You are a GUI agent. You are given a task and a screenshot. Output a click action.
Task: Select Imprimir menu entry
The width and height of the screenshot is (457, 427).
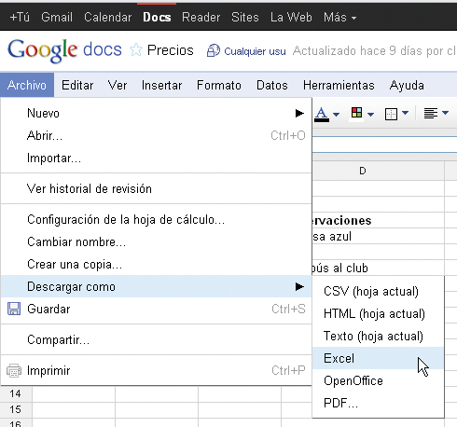click(156, 370)
